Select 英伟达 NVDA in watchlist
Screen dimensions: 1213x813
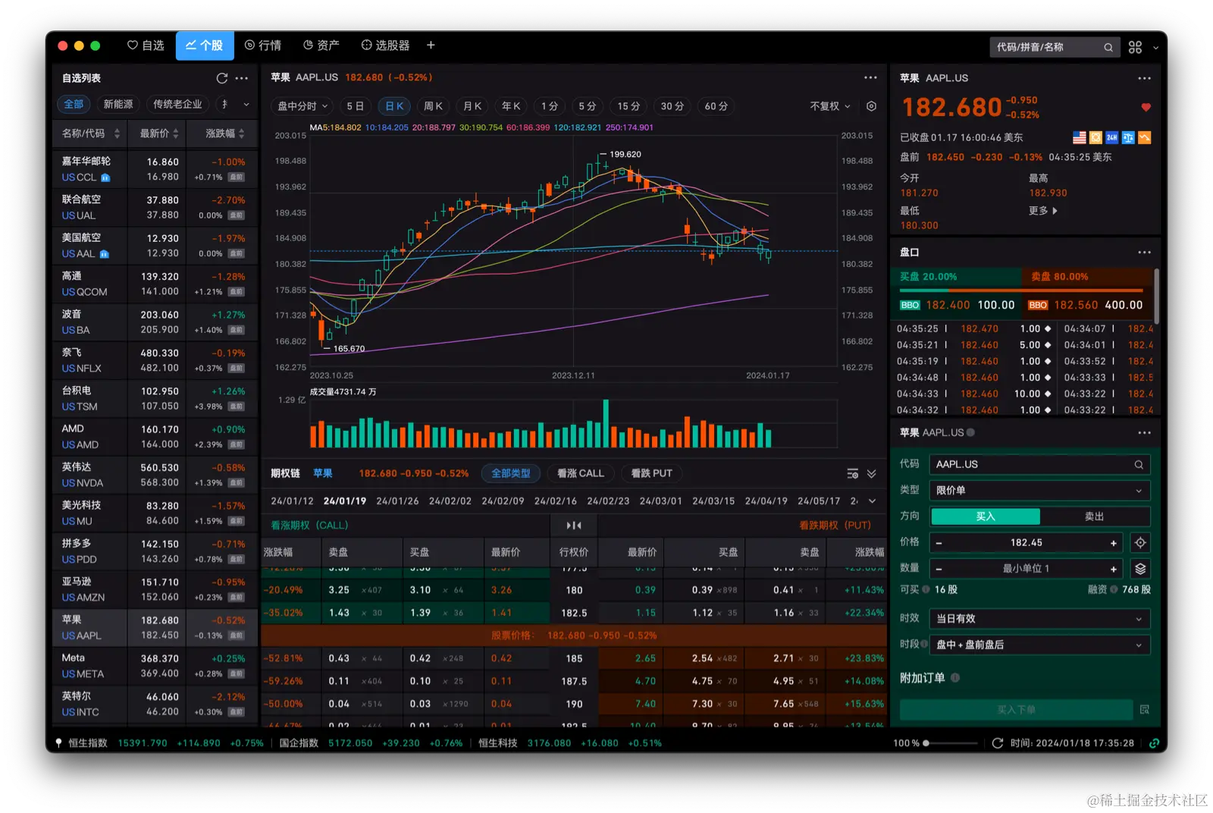pyautogui.click(x=155, y=475)
